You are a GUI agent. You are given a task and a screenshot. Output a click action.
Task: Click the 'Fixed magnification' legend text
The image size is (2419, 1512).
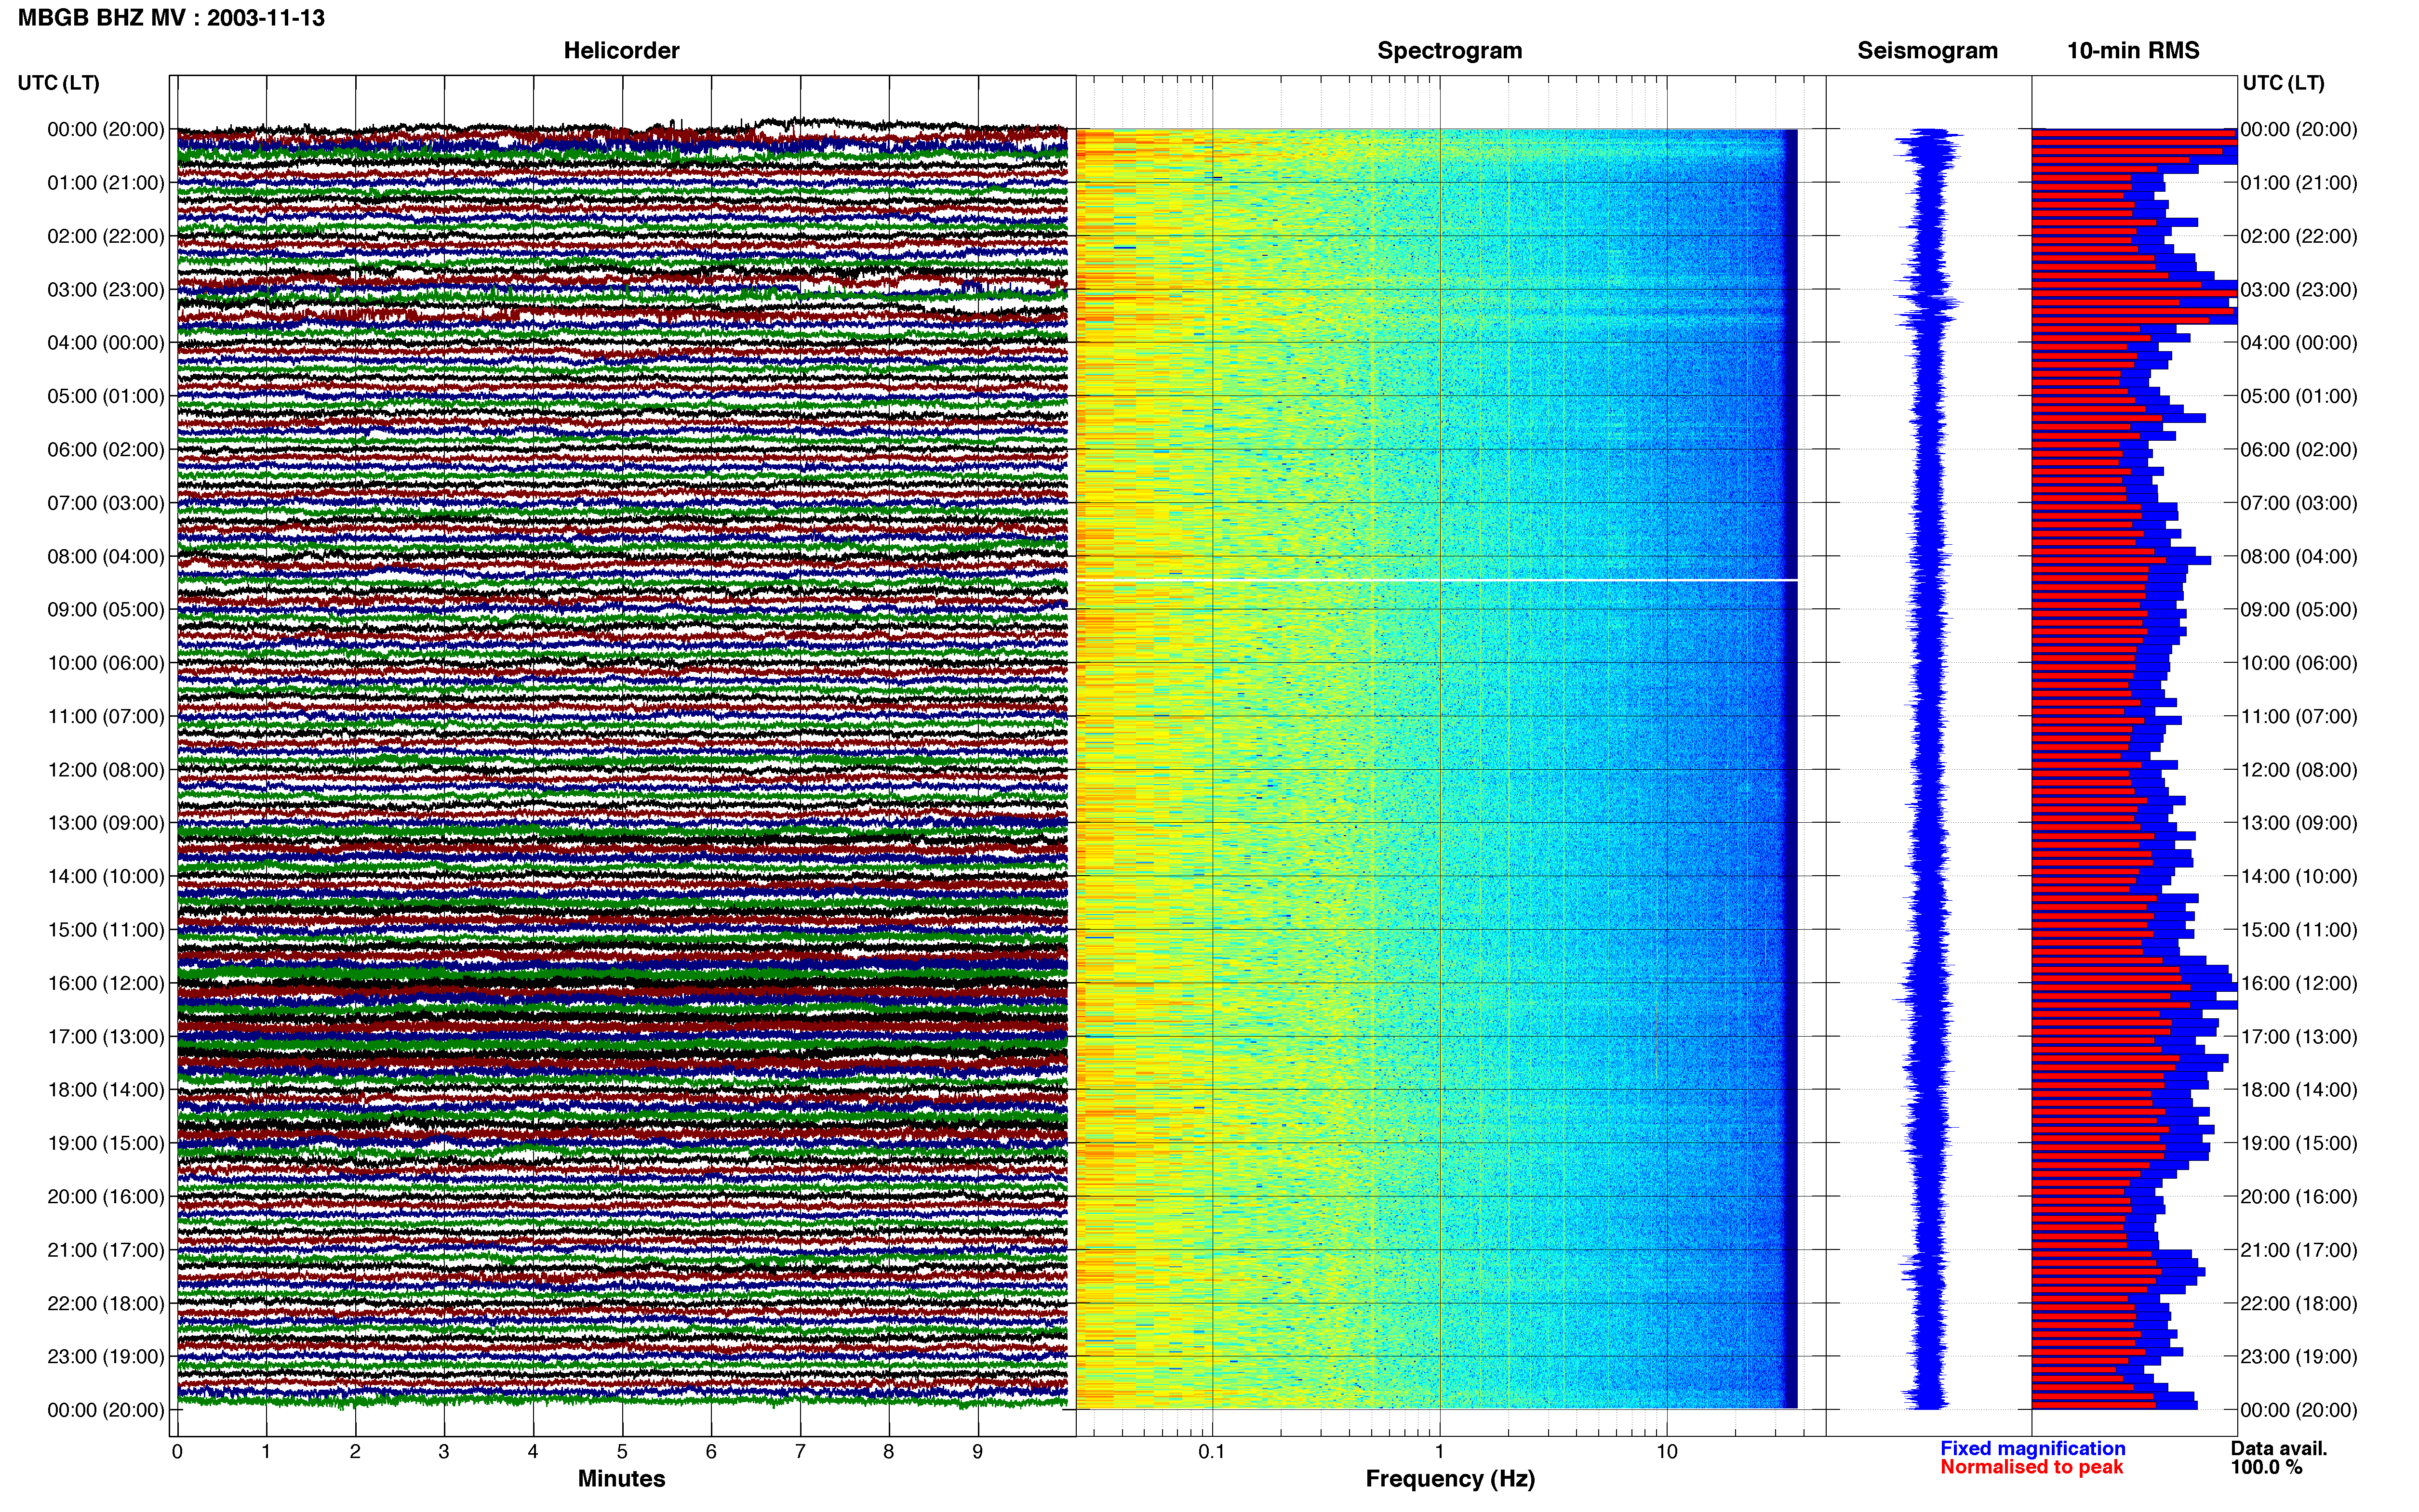point(2033,1449)
